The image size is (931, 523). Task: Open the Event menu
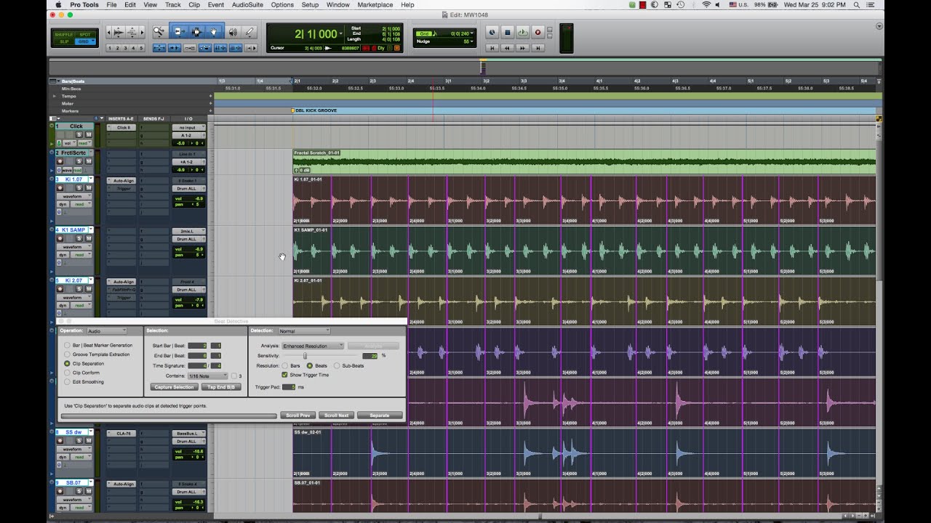coord(215,4)
